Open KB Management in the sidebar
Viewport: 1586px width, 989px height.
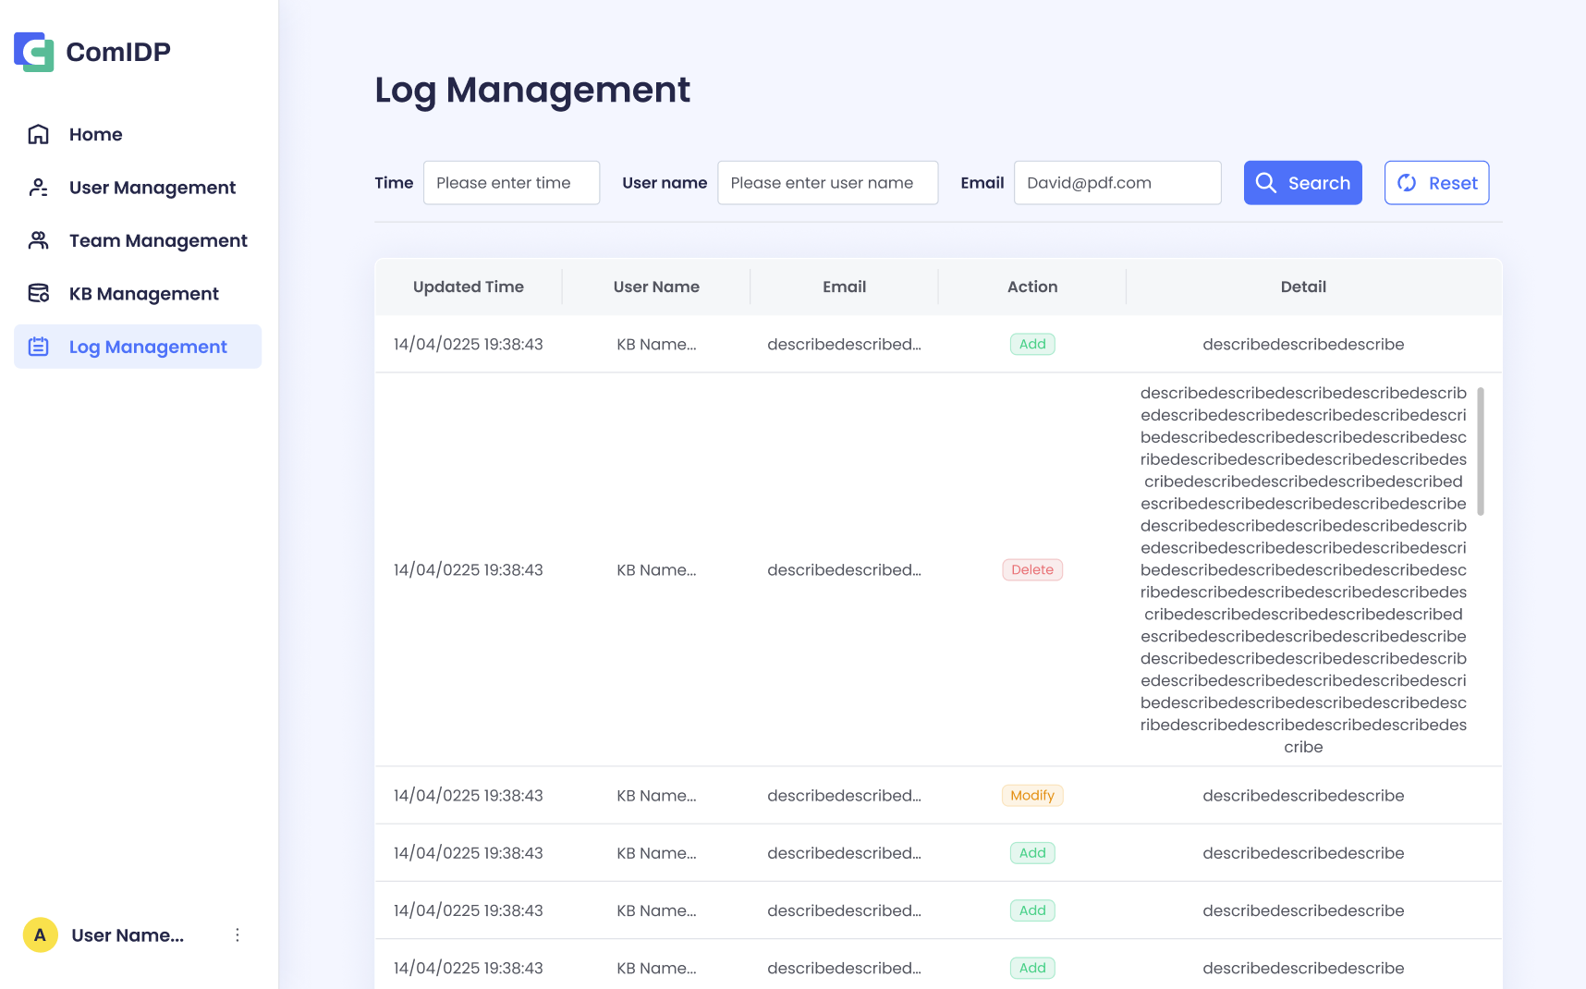pos(144,294)
